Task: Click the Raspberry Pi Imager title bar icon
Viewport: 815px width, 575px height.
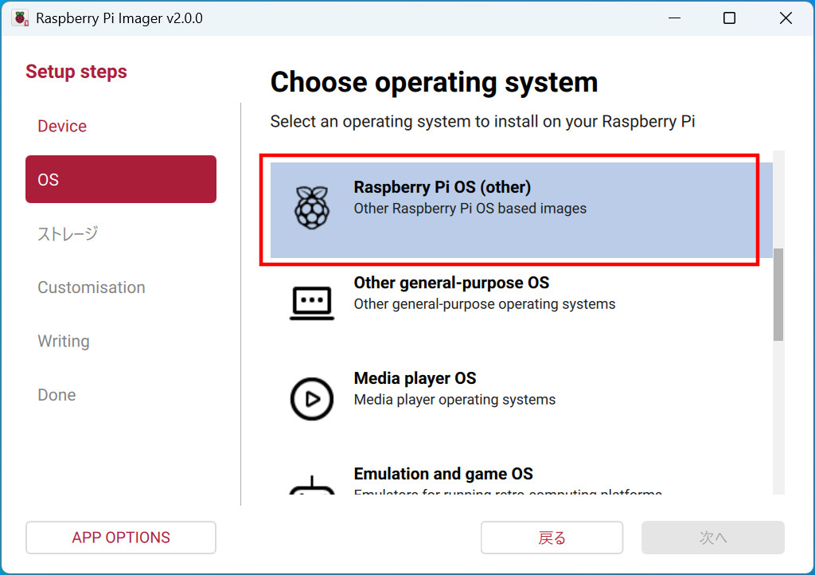Action: (20, 18)
